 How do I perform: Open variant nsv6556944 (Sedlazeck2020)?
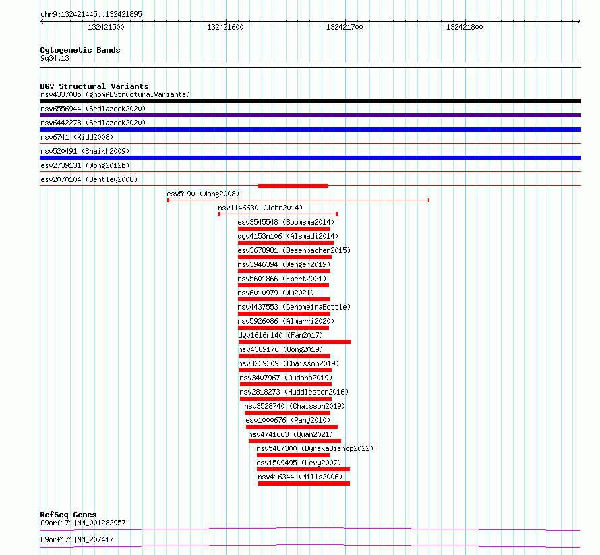[x=93, y=109]
